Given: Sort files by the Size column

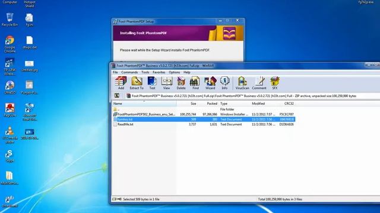Looking at the screenshot, I should click(x=187, y=104).
